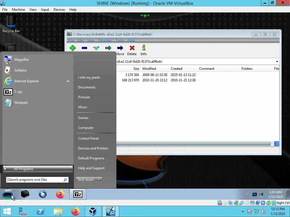Click VirtualBox optical disc indicator icon

coord(225,203)
